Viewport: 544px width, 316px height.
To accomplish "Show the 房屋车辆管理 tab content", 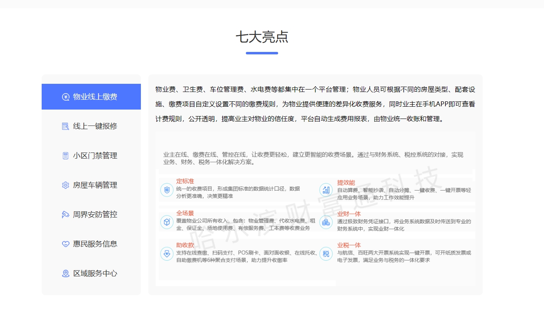I will coord(91,185).
